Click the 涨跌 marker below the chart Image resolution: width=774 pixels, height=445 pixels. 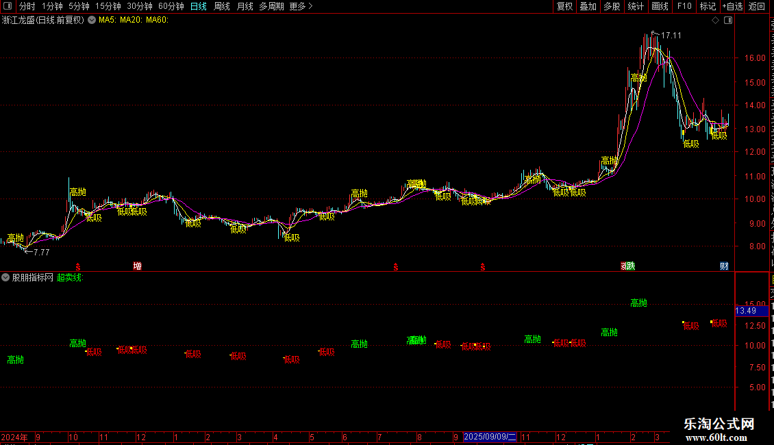[x=628, y=266]
